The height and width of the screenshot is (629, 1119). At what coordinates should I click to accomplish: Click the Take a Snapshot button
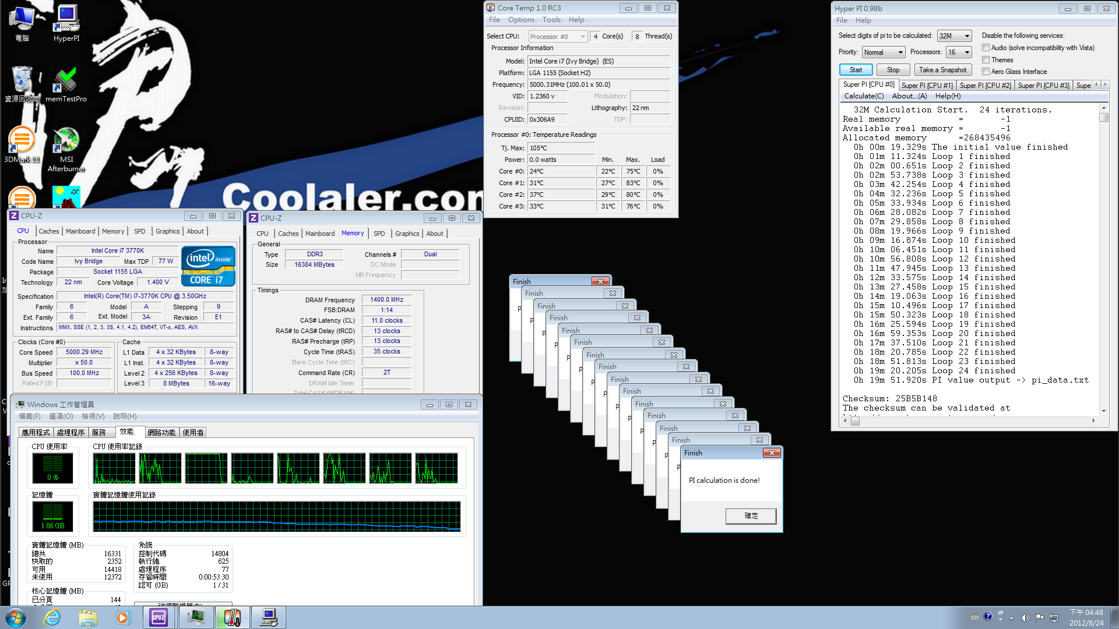[x=942, y=70]
